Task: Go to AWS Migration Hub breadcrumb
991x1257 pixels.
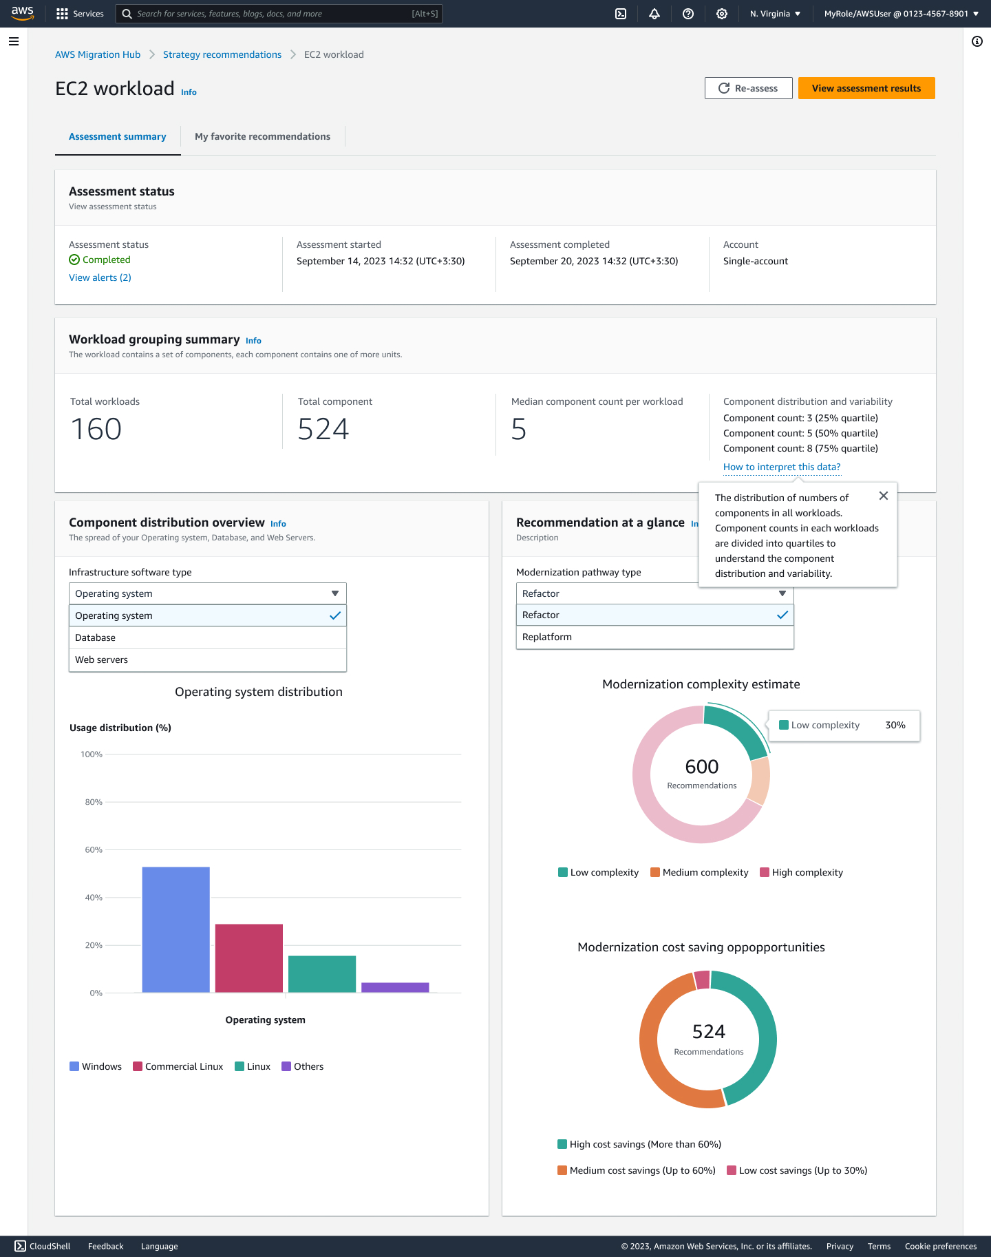Action: click(98, 54)
